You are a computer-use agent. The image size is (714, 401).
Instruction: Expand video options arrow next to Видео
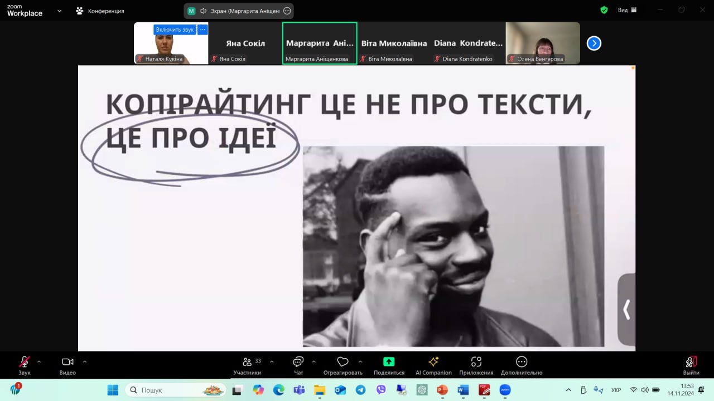coord(85,361)
